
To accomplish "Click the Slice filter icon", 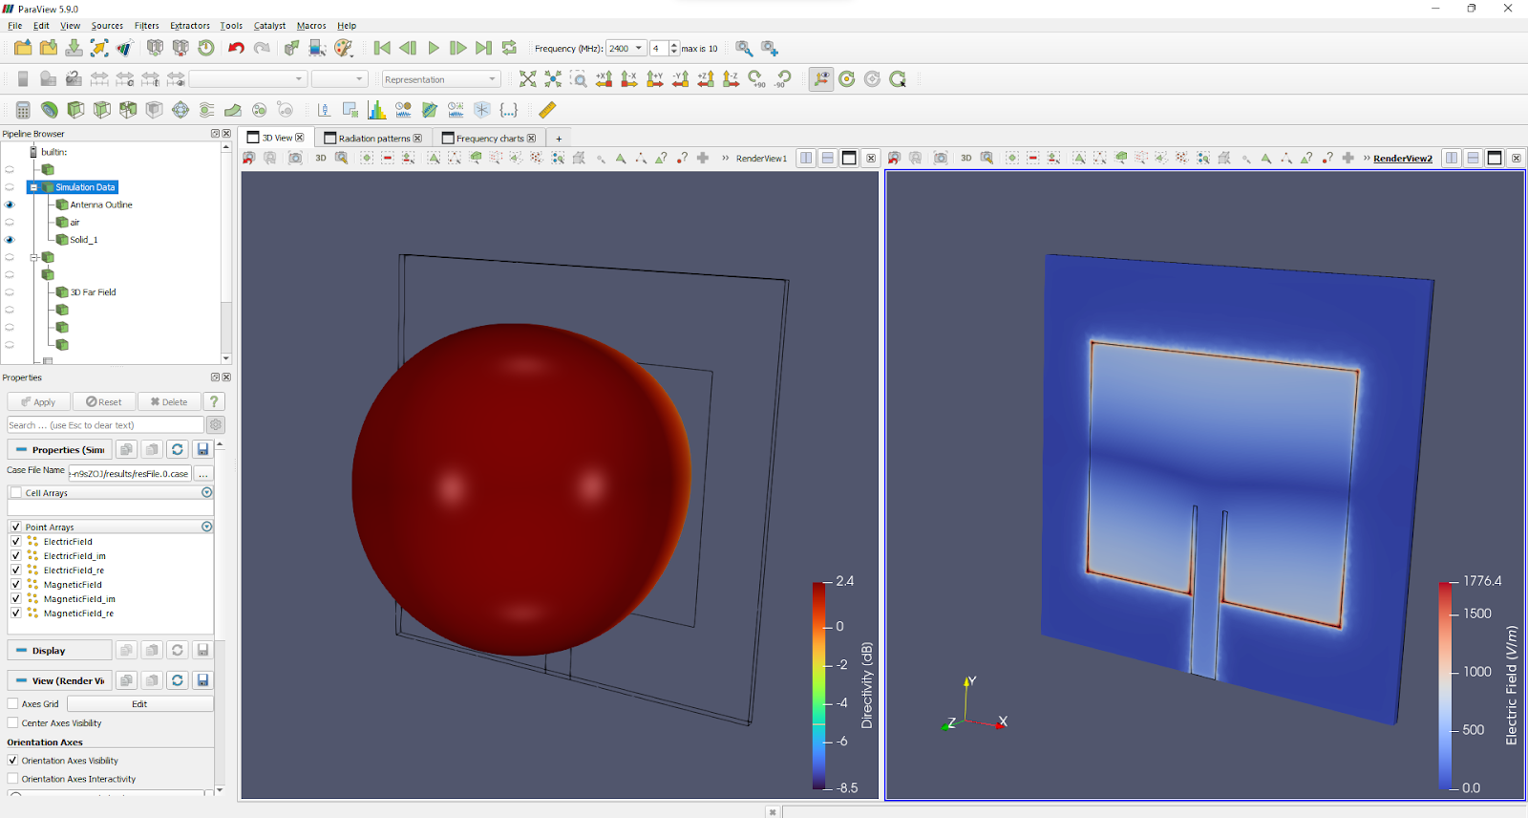I will tap(101, 110).
